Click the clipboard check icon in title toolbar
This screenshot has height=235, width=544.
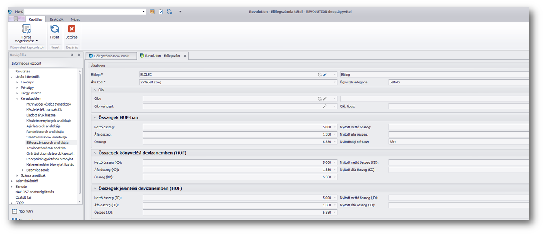point(161,12)
